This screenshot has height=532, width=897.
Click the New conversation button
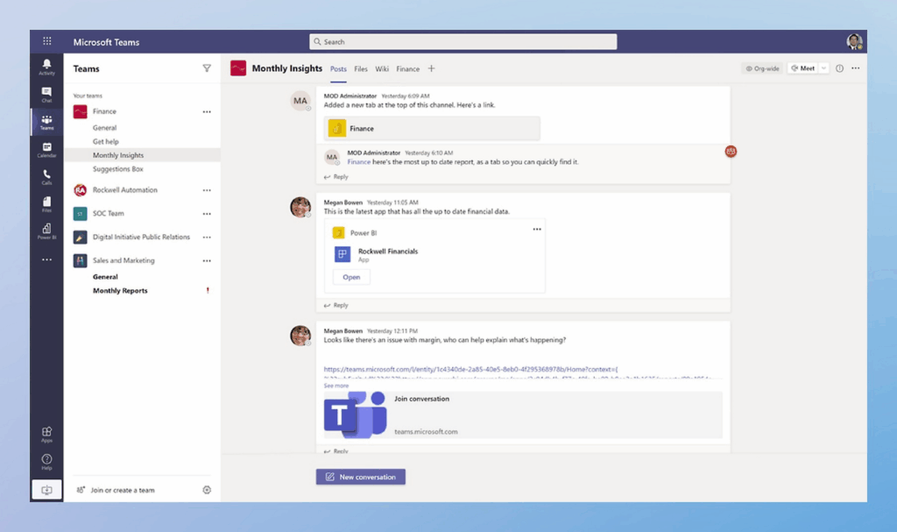pyautogui.click(x=361, y=477)
